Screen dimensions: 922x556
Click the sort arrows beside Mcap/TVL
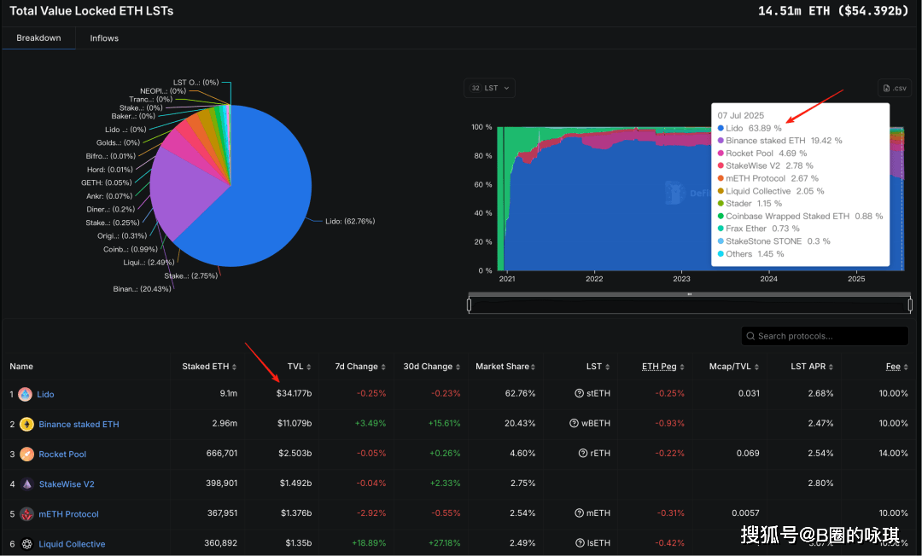pos(756,367)
